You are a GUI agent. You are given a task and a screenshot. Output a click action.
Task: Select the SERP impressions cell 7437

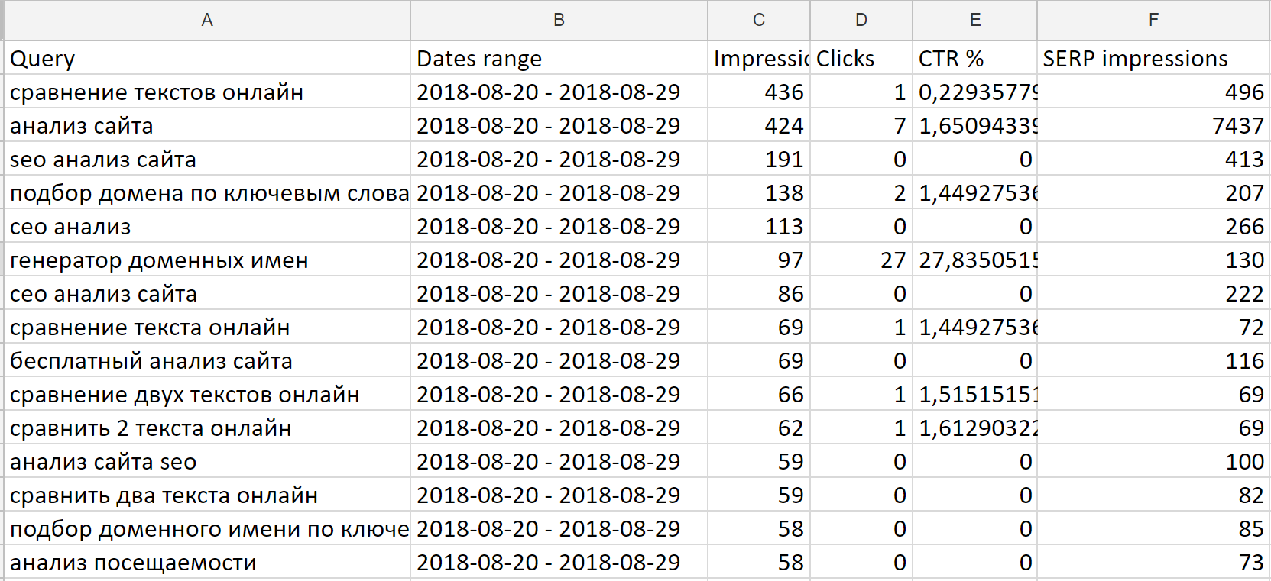click(1153, 126)
